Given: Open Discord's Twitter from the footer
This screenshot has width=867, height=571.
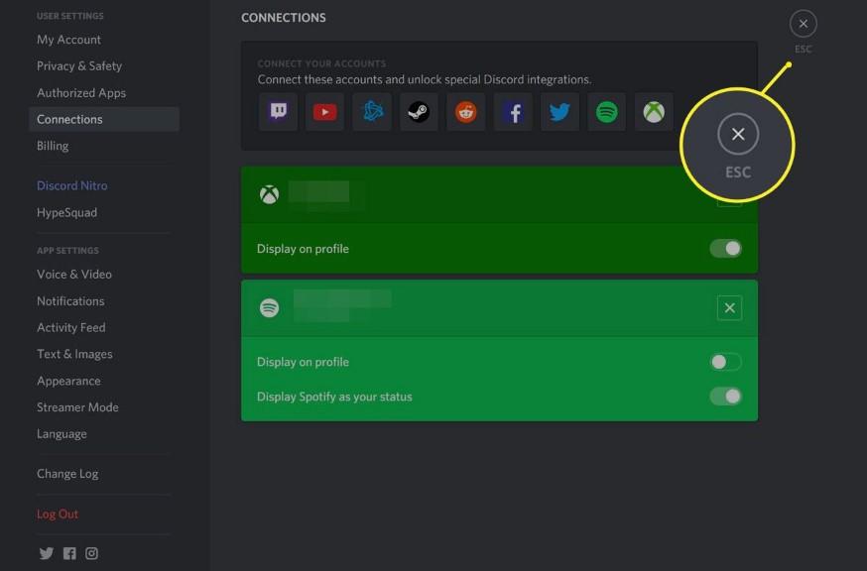Looking at the screenshot, I should click(x=46, y=553).
